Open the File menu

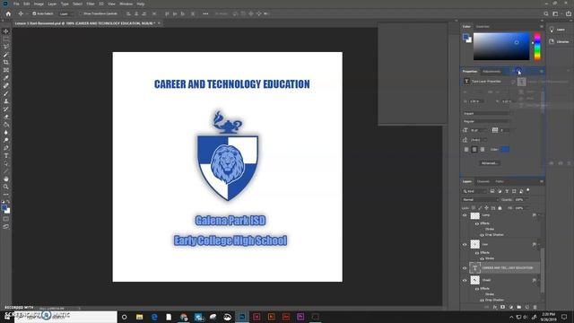pos(16,4)
